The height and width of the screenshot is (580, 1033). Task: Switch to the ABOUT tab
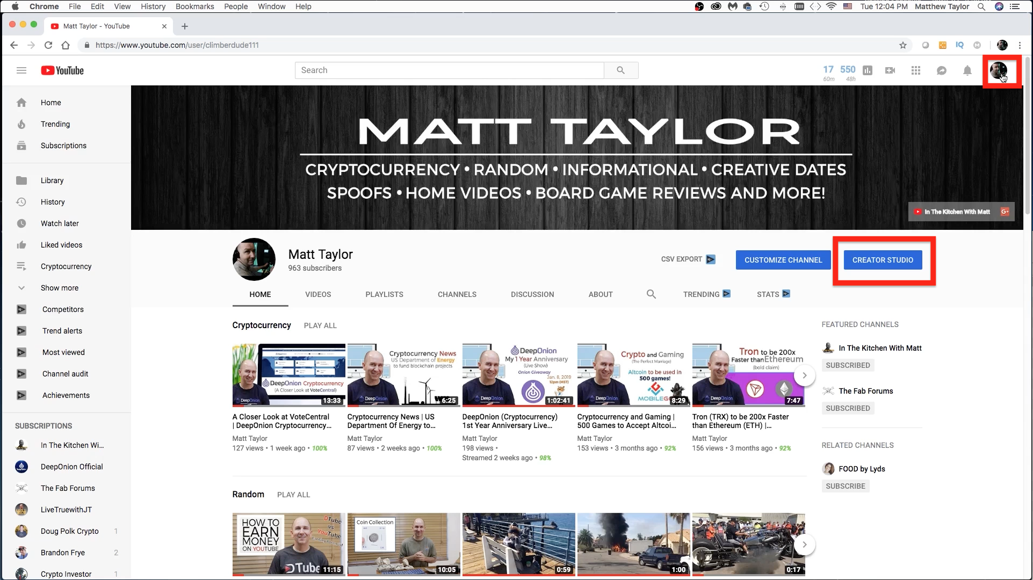click(x=601, y=294)
